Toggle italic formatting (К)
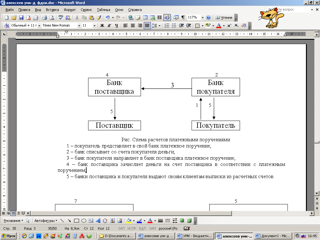The image size is (320, 240). [x=109, y=26]
